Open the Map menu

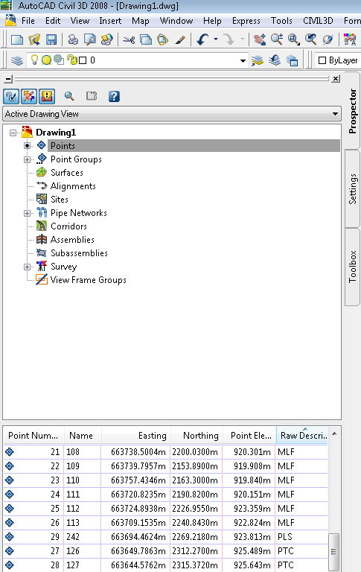click(141, 21)
